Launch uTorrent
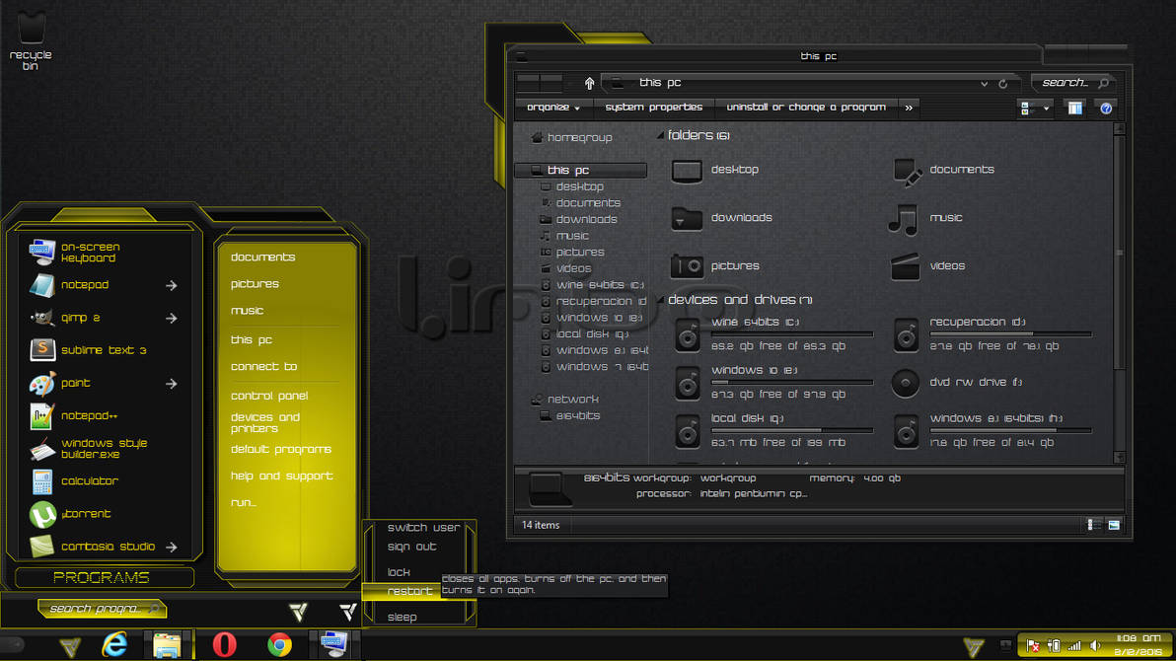This screenshot has width=1176, height=661. (x=87, y=513)
